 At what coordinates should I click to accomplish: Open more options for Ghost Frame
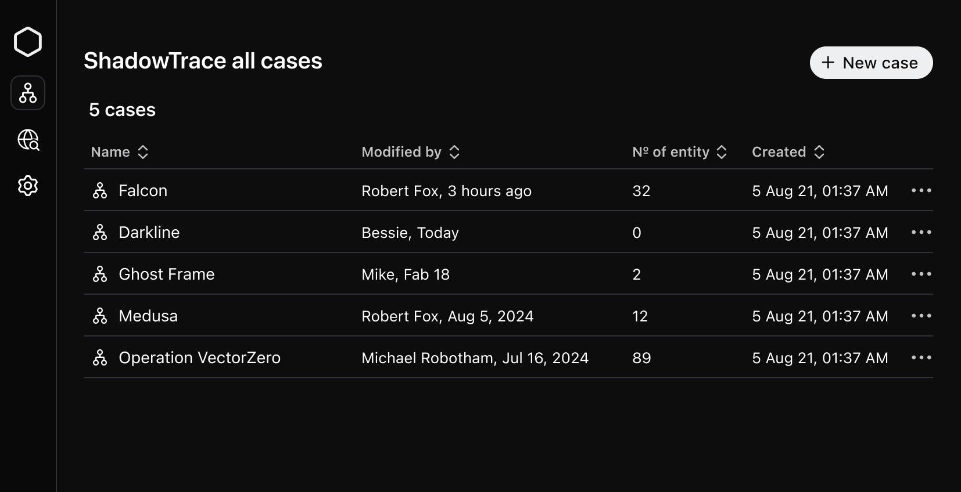coord(921,274)
